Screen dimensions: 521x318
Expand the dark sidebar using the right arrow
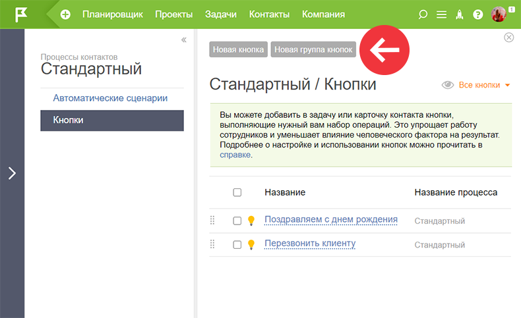tap(12, 173)
